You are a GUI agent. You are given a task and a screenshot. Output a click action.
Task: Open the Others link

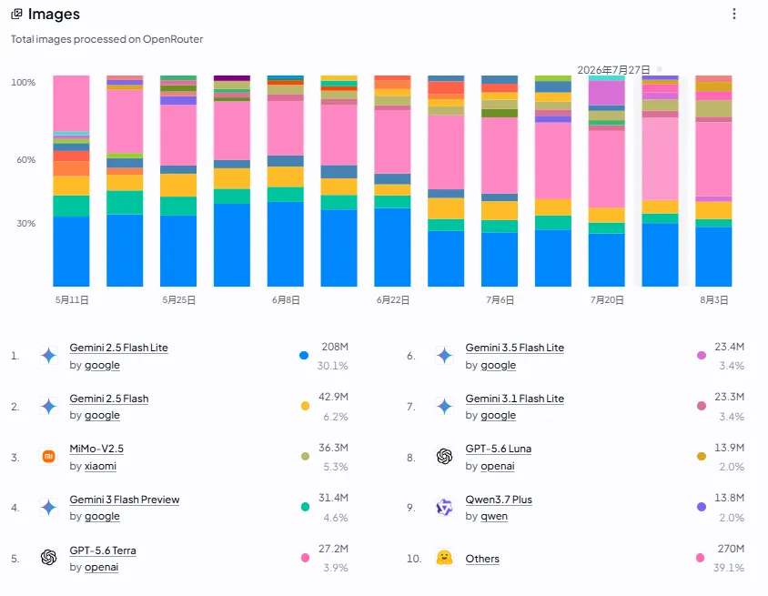coord(482,559)
